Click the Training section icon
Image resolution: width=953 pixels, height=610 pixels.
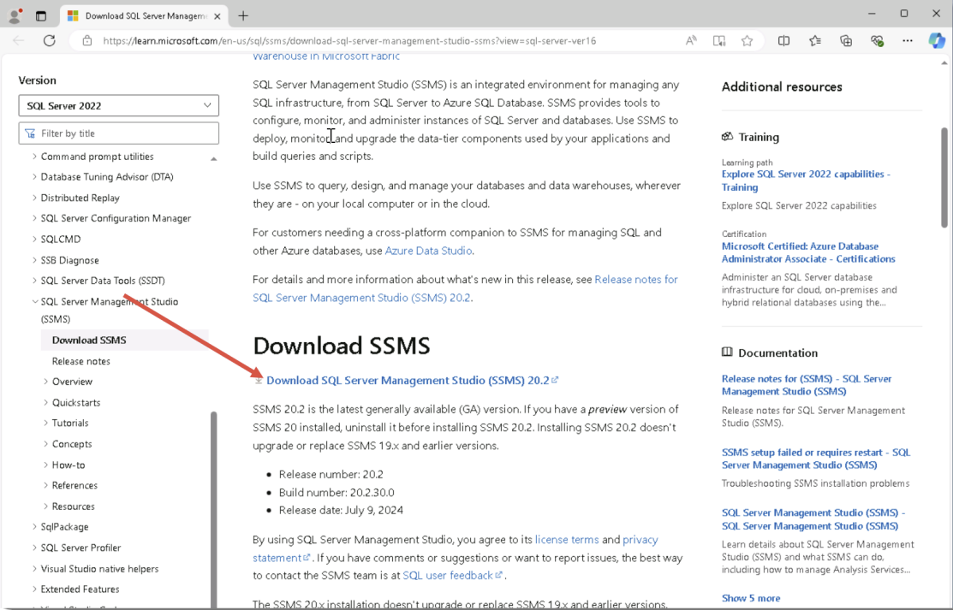[727, 137]
